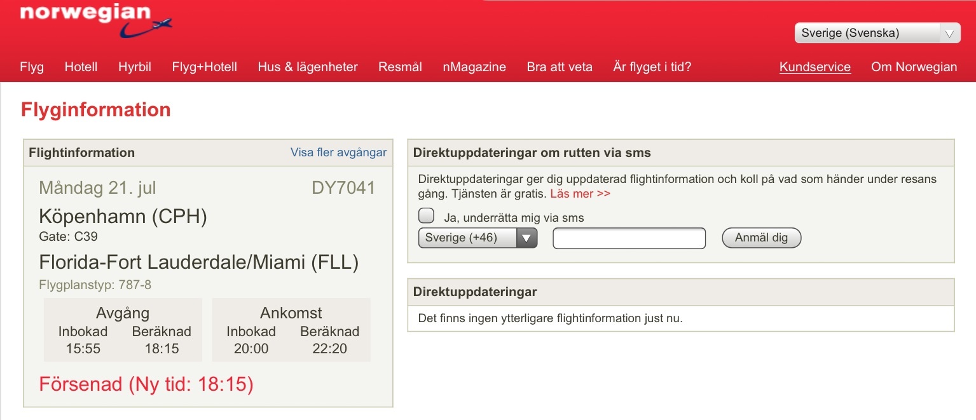Click the flight number DY7041
Viewport: 976px width, 420px height.
click(343, 188)
